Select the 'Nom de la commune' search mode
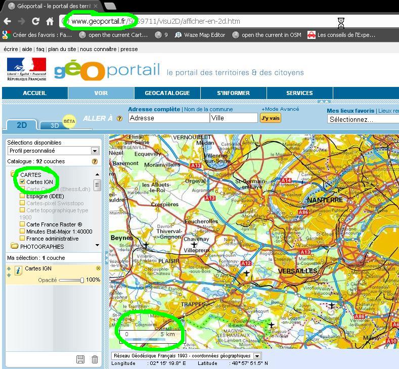The height and width of the screenshot is (369, 399). pyautogui.click(x=208, y=109)
